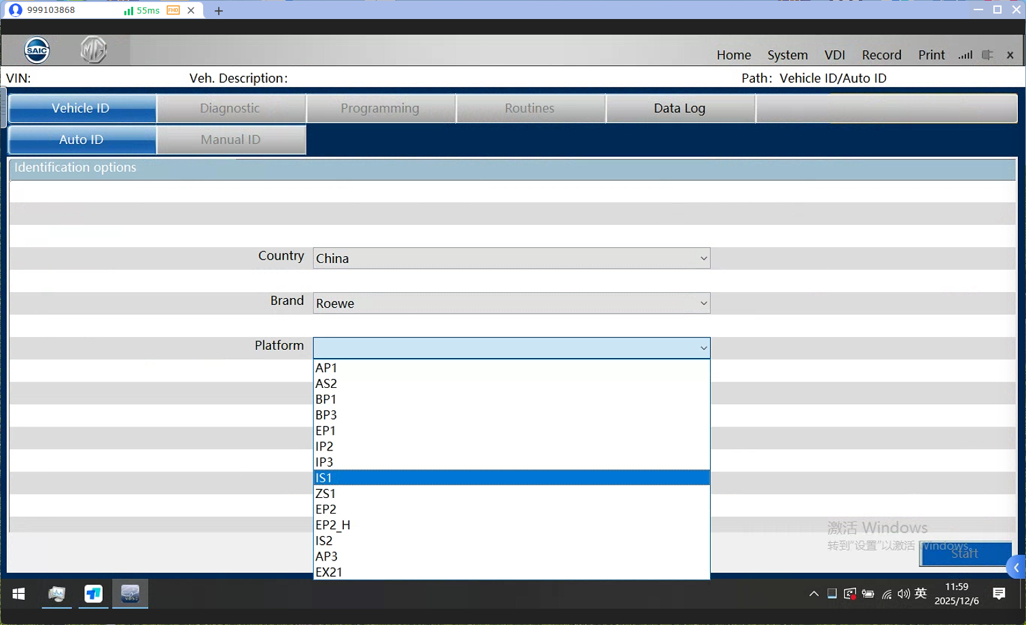
Task: Switch to the Manual ID tab
Action: tap(231, 139)
